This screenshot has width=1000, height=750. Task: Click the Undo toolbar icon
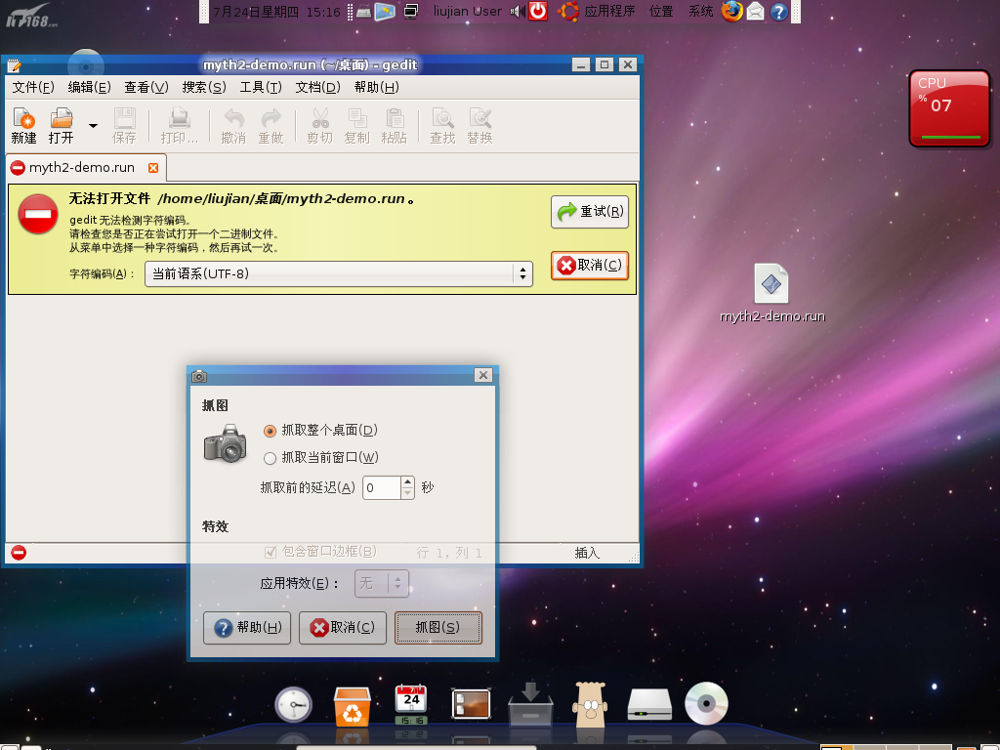(x=233, y=126)
